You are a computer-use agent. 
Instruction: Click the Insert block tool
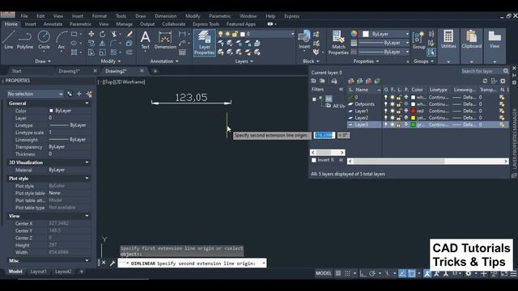[304, 40]
